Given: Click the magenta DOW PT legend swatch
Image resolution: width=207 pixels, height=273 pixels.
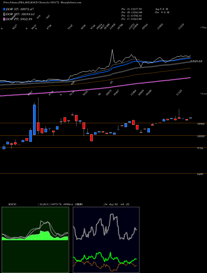Looking at the screenshot, I should (5, 19).
